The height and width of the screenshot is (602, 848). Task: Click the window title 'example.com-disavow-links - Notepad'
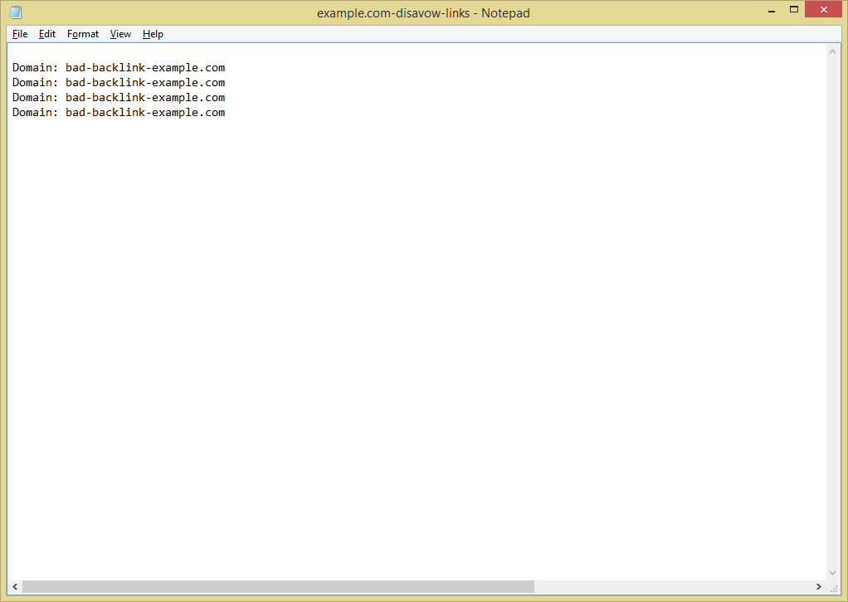tap(423, 13)
